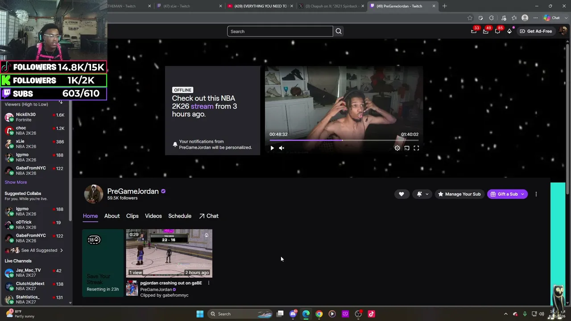Toggle the viewers sort order
This screenshot has height=321, width=571.
(61, 103)
